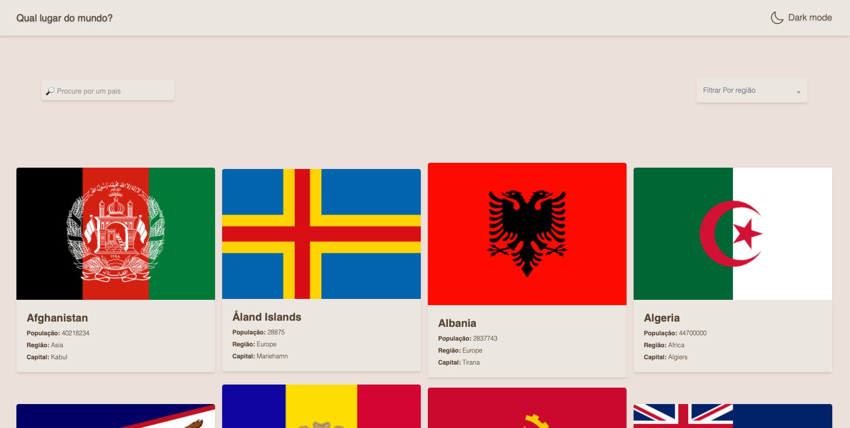850x428 pixels.
Task: Click the Algeria country heading
Action: 662,318
